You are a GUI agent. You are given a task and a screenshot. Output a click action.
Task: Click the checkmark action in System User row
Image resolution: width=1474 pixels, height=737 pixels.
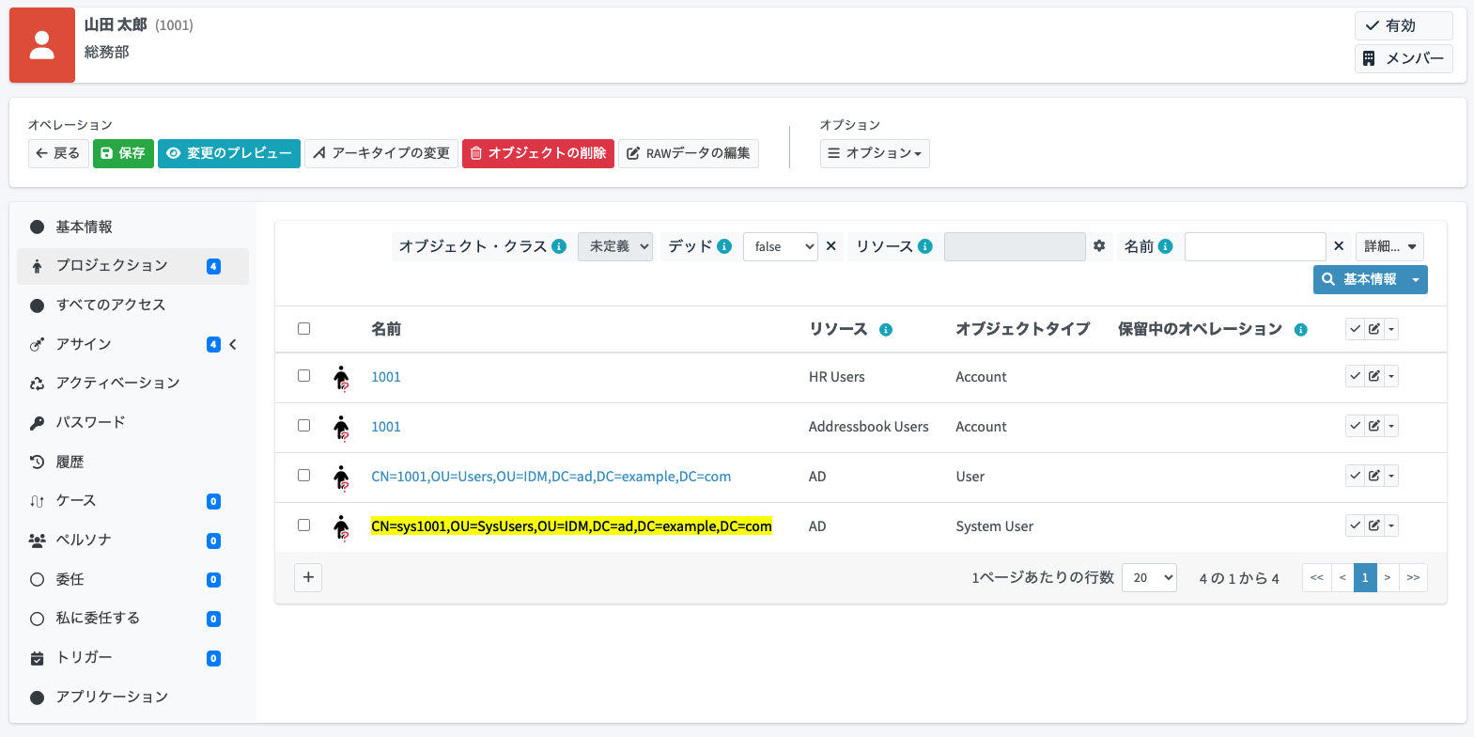(x=1355, y=525)
